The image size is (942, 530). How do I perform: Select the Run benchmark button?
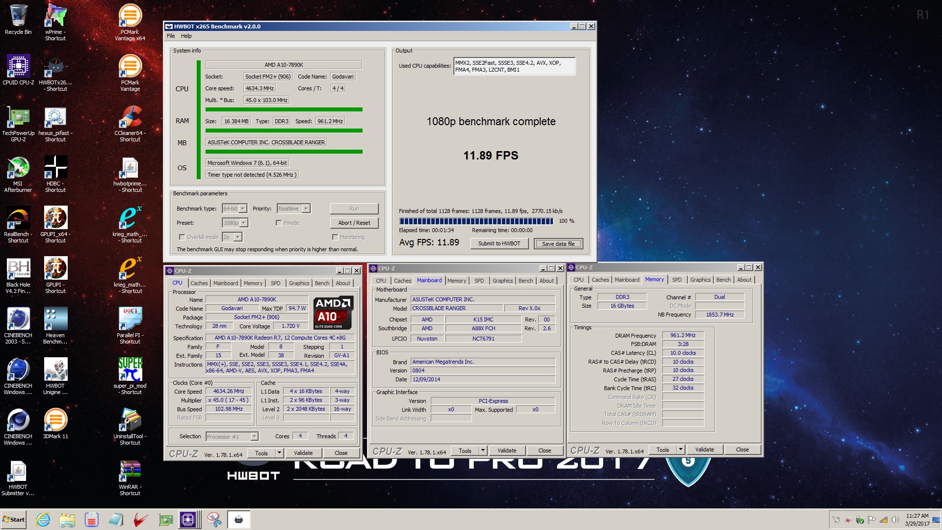pyautogui.click(x=354, y=209)
